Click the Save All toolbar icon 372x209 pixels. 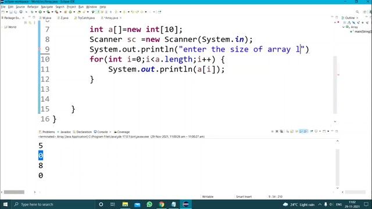pyautogui.click(x=16, y=12)
